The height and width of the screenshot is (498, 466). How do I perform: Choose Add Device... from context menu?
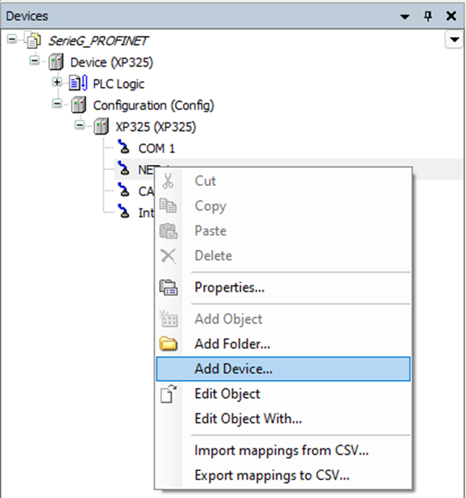click(x=233, y=368)
